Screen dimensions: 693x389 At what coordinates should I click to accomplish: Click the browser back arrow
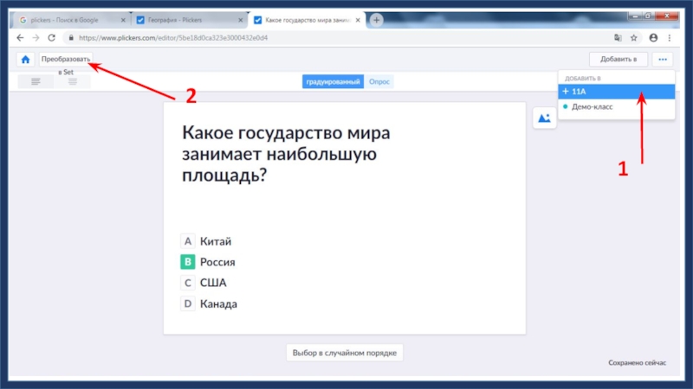coord(19,38)
